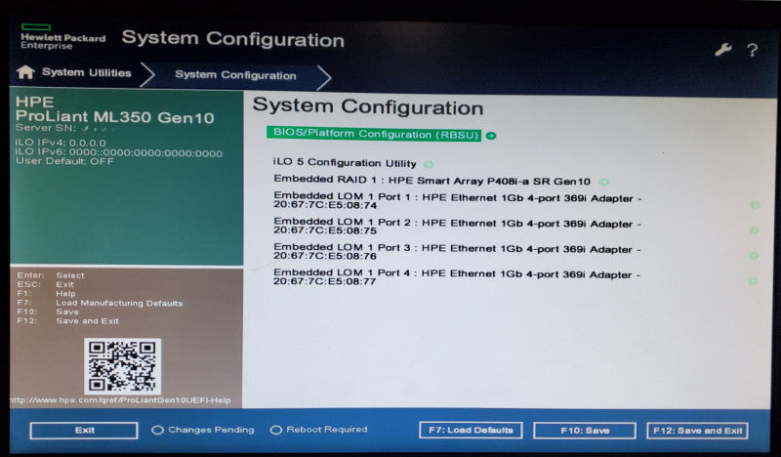The image size is (781, 457).
Task: Click the Server SN line
Action: (65, 128)
